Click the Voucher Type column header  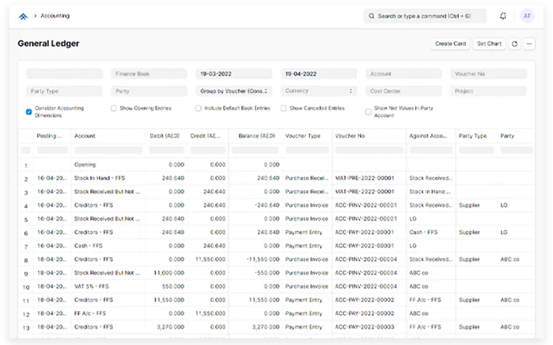point(303,136)
